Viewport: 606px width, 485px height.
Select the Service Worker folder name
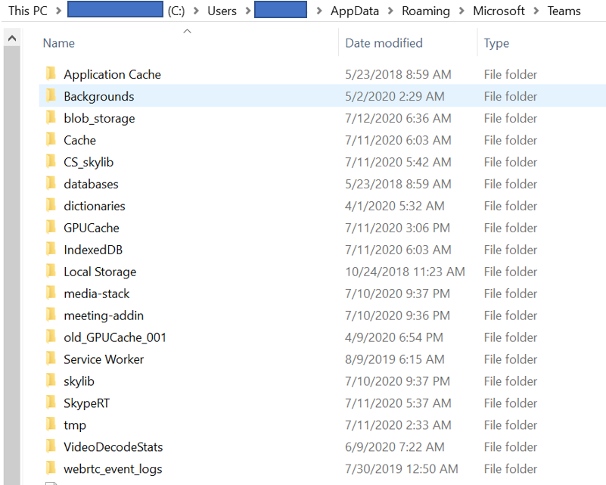point(104,359)
